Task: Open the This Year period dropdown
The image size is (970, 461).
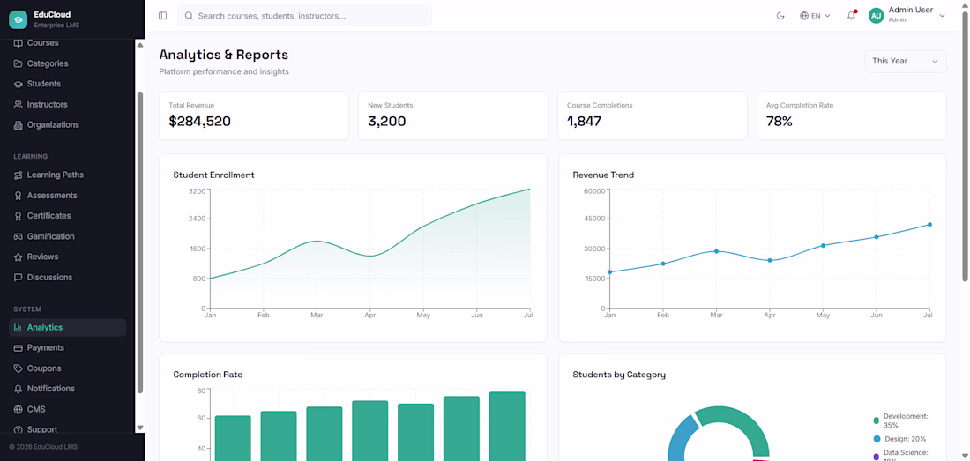Action: [x=905, y=61]
